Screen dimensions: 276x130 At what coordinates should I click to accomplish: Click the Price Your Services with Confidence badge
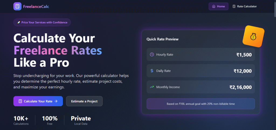pos(42,22)
